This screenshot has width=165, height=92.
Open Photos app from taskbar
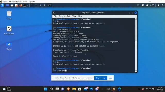pyautogui.click(x=91, y=89)
